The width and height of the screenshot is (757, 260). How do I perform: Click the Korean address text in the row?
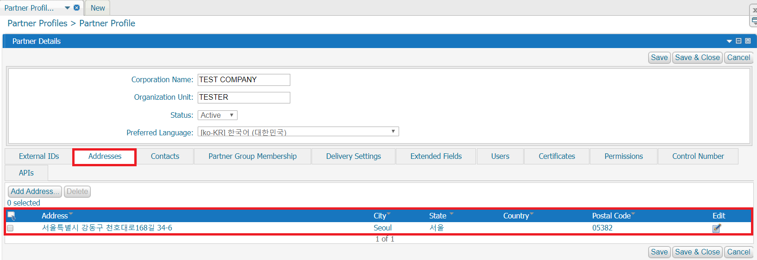[107, 228]
